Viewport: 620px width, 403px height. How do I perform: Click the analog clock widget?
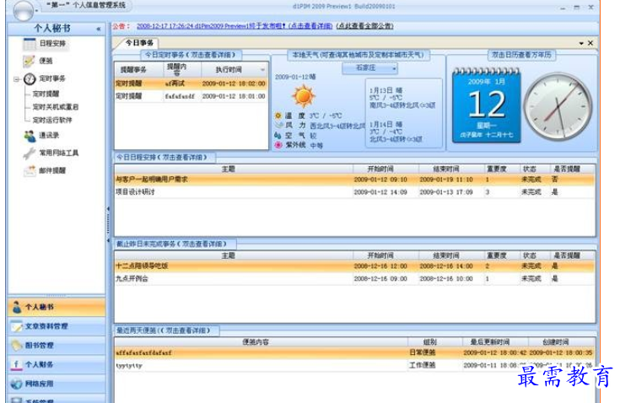(558, 106)
